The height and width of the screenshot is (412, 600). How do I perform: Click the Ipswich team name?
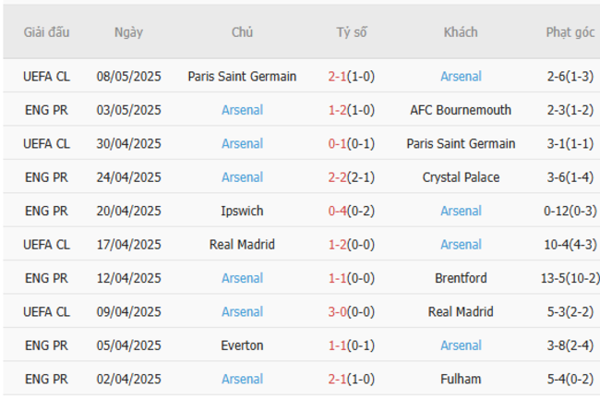(x=242, y=211)
